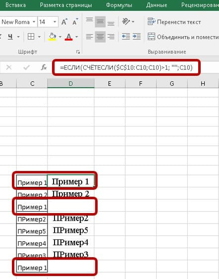The width and height of the screenshot is (219, 279).
Task: Switch to the Данные tab
Action: [x=157, y=5]
